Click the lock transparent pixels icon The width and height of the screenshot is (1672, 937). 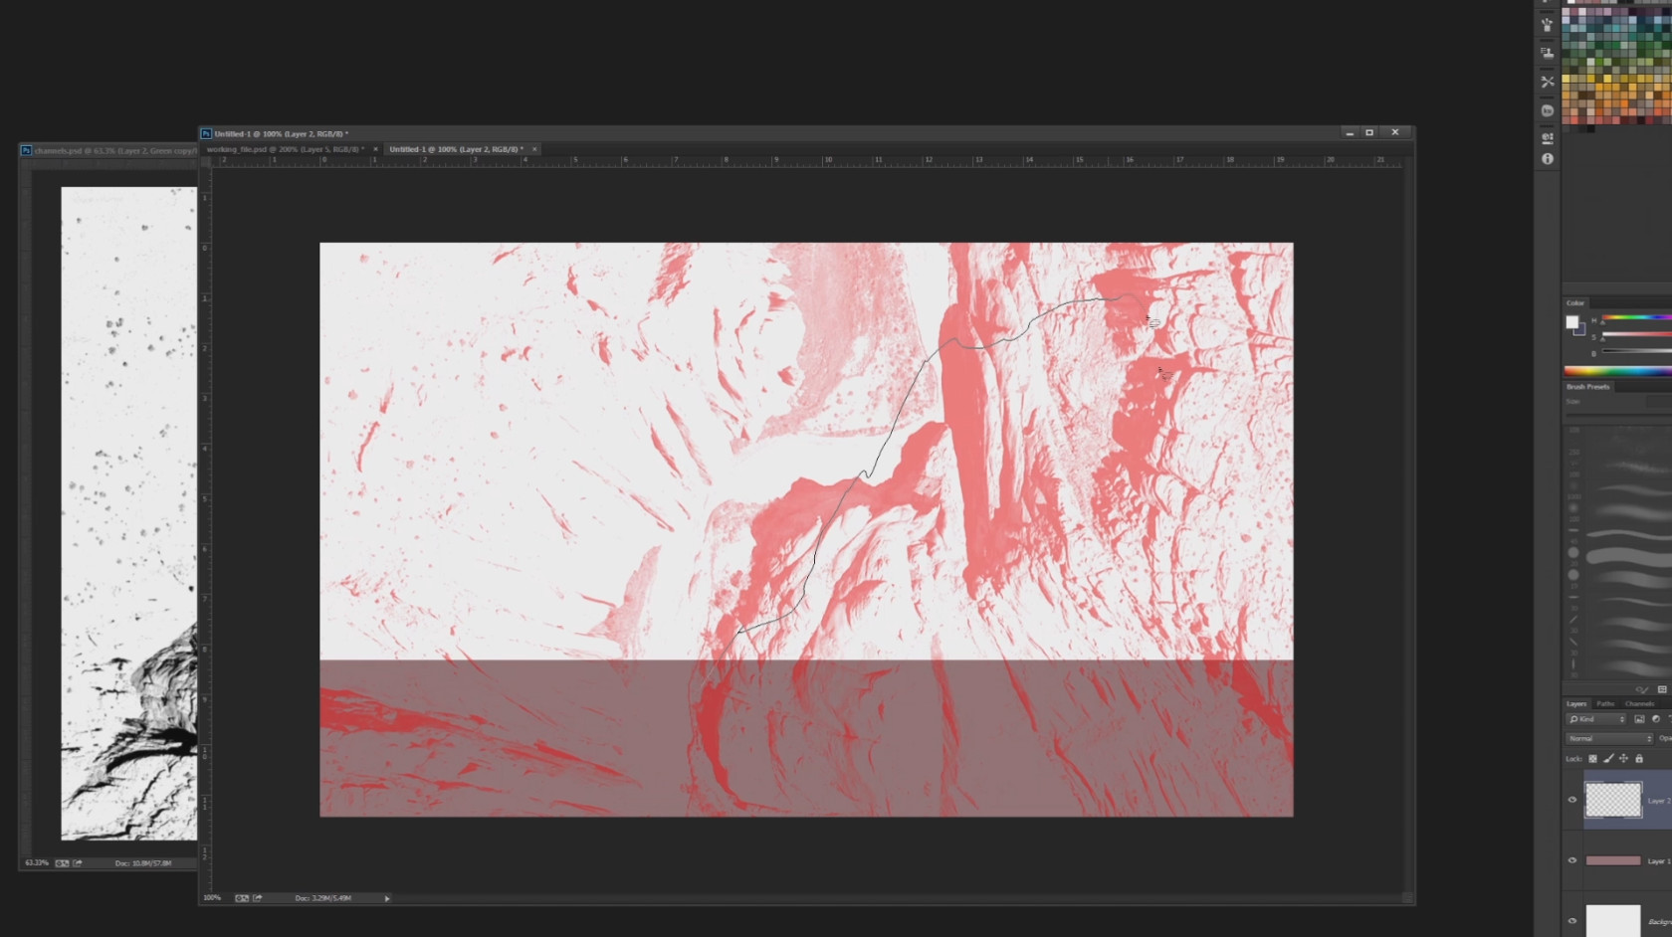pos(1592,759)
